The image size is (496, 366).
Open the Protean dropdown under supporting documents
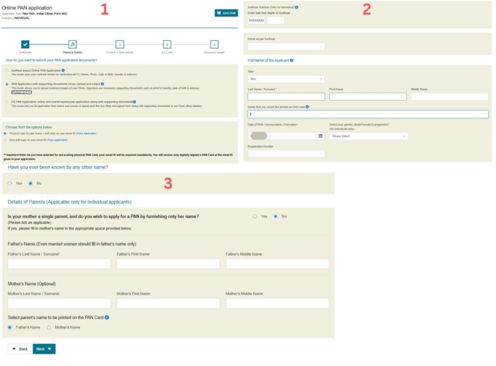pos(21,92)
